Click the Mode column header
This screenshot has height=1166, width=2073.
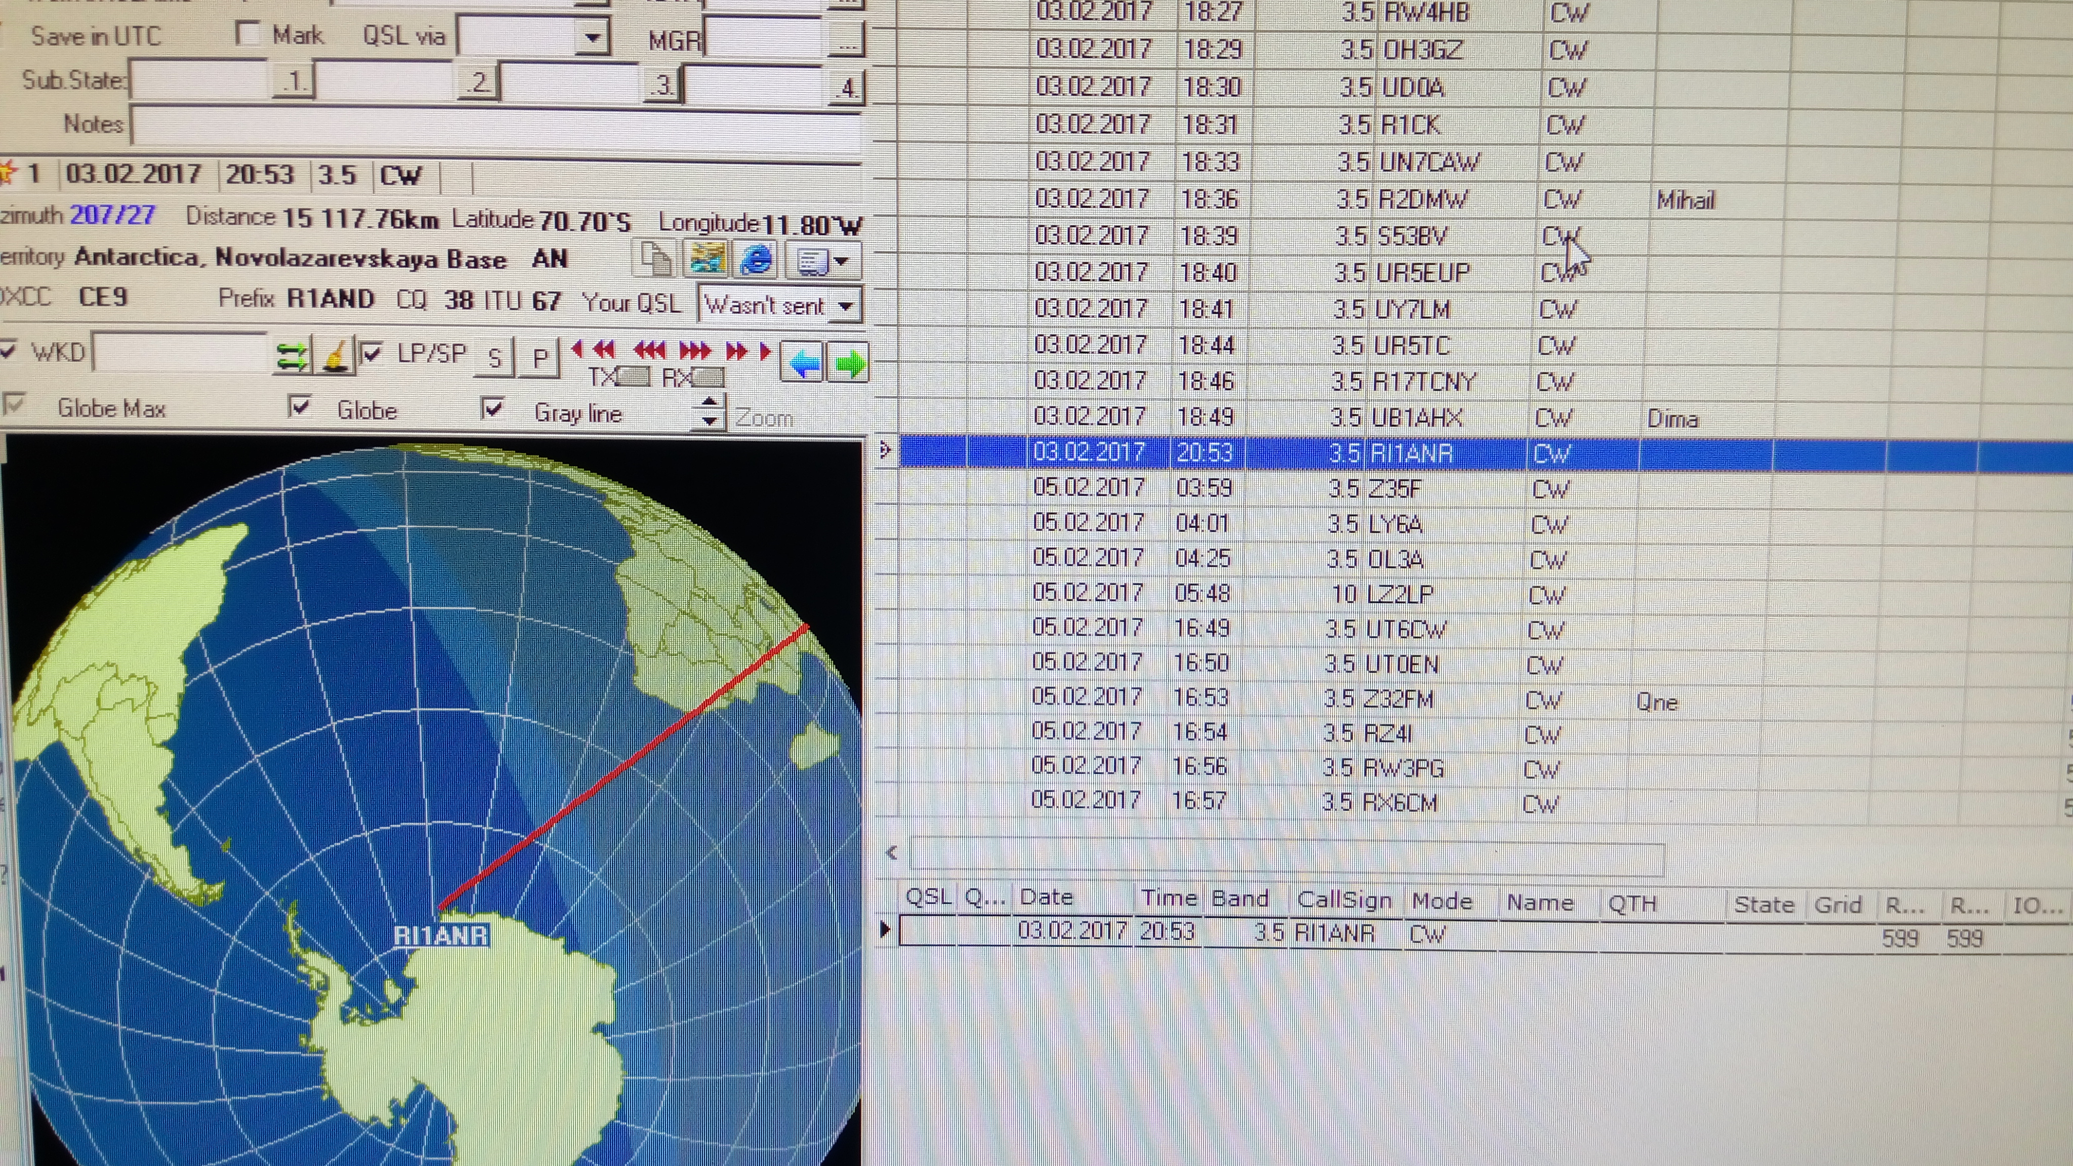click(1441, 900)
